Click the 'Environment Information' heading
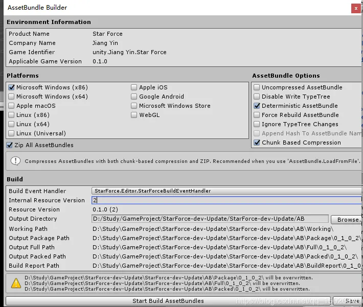This screenshot has width=363, height=307. 49,22
